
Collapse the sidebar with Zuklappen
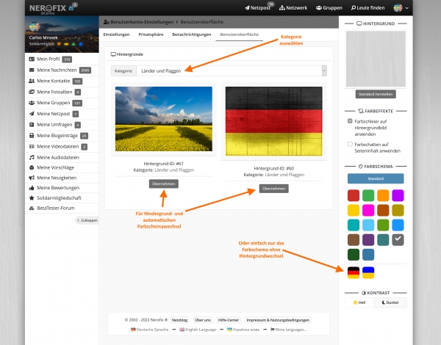point(87,220)
